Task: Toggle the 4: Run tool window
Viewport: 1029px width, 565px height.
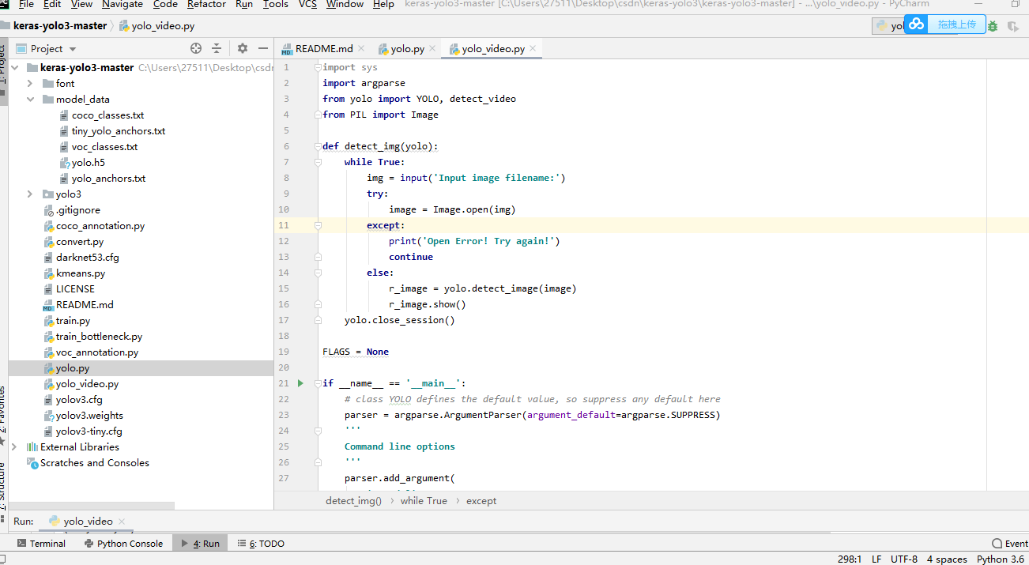Action: tap(200, 544)
